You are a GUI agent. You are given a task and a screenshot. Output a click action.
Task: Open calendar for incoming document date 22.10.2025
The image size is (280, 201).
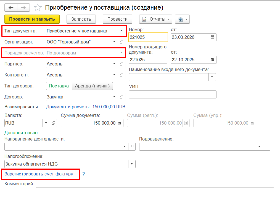coord(212,60)
